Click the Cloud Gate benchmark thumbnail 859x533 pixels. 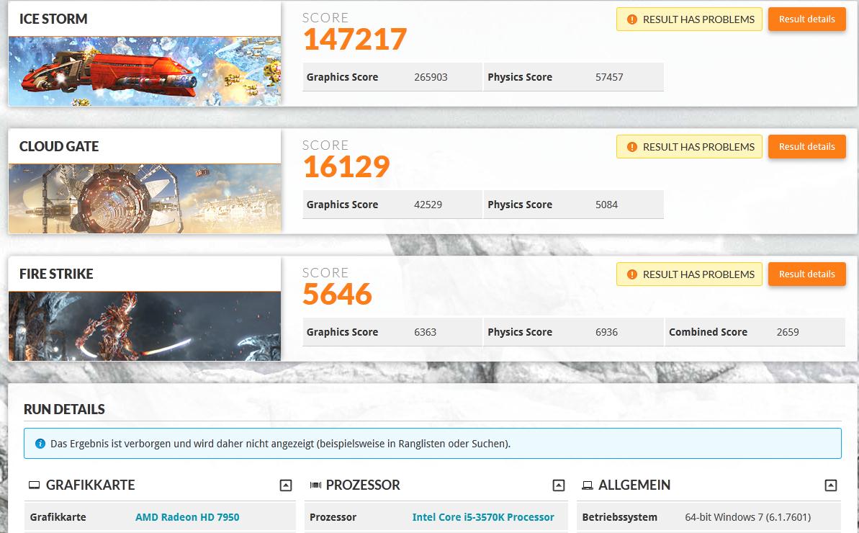145,198
